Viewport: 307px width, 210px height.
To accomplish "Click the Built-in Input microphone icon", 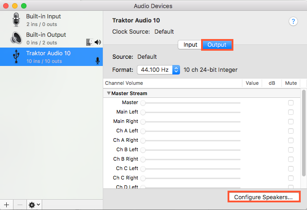I will tap(16, 20).
